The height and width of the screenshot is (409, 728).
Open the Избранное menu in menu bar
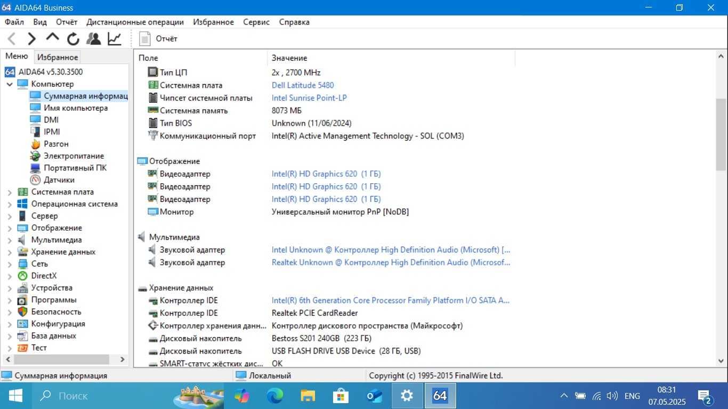[213, 22]
